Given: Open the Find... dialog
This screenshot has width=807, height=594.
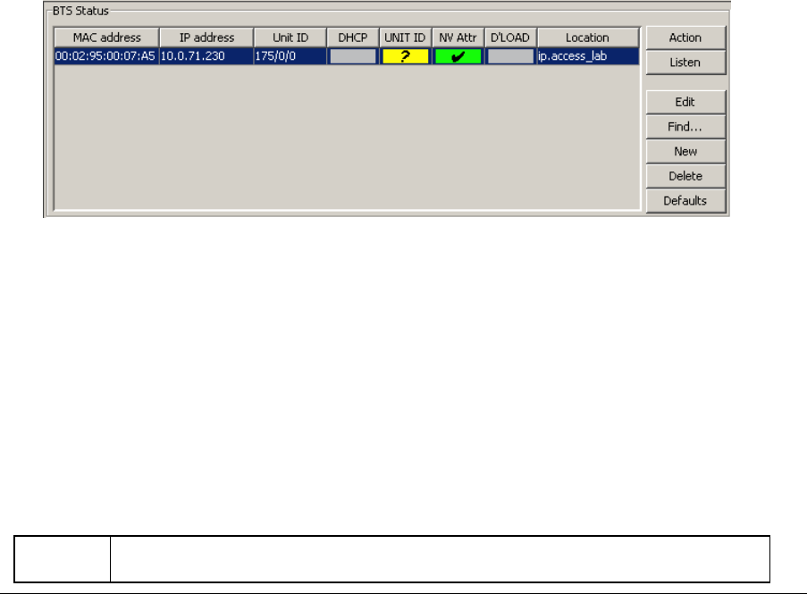Looking at the screenshot, I should pos(685,127).
